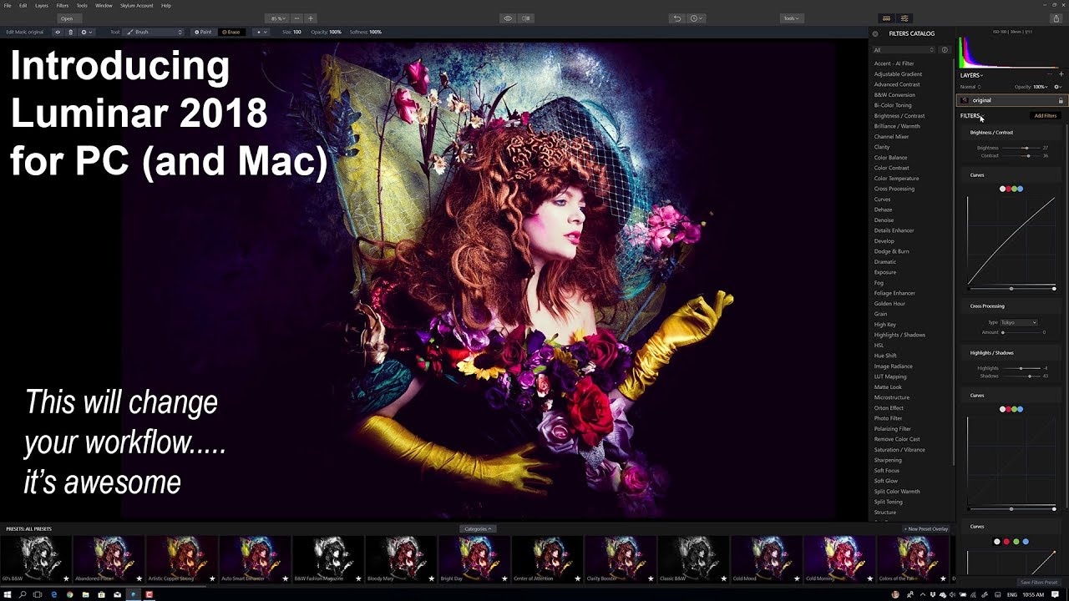Switch brush to Erase mode

pyautogui.click(x=231, y=32)
